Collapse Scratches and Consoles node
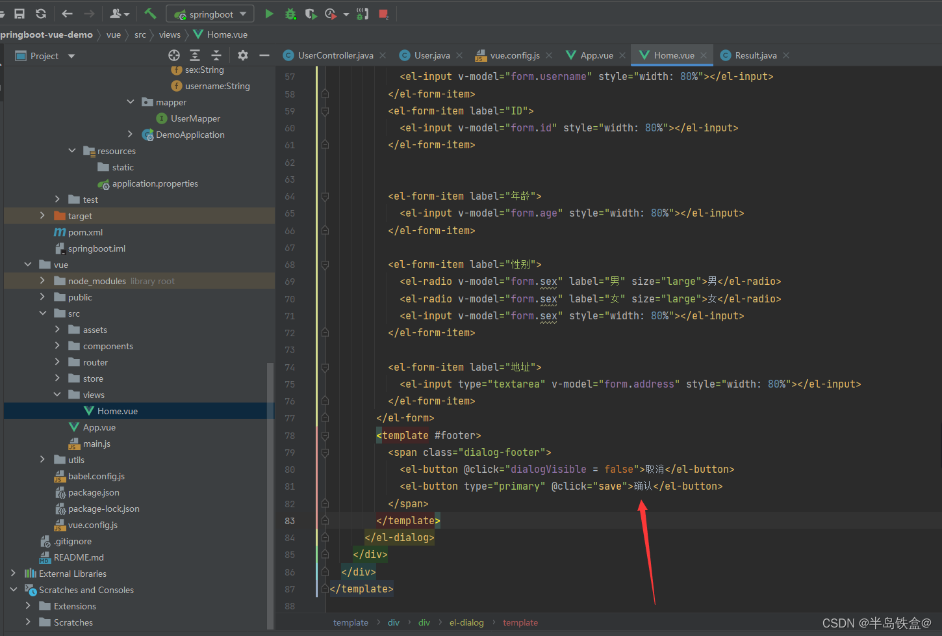942x636 pixels. click(13, 590)
